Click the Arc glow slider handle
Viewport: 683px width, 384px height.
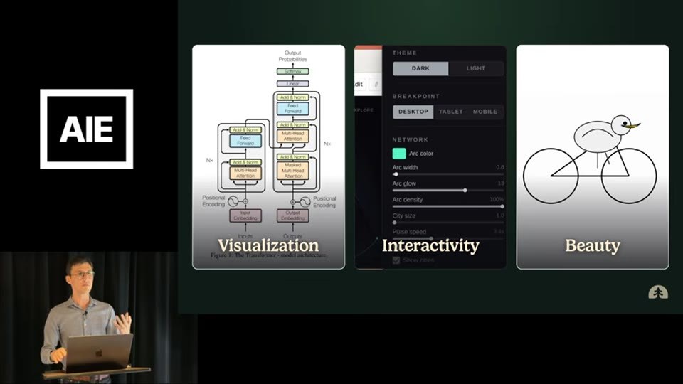pyautogui.click(x=465, y=191)
